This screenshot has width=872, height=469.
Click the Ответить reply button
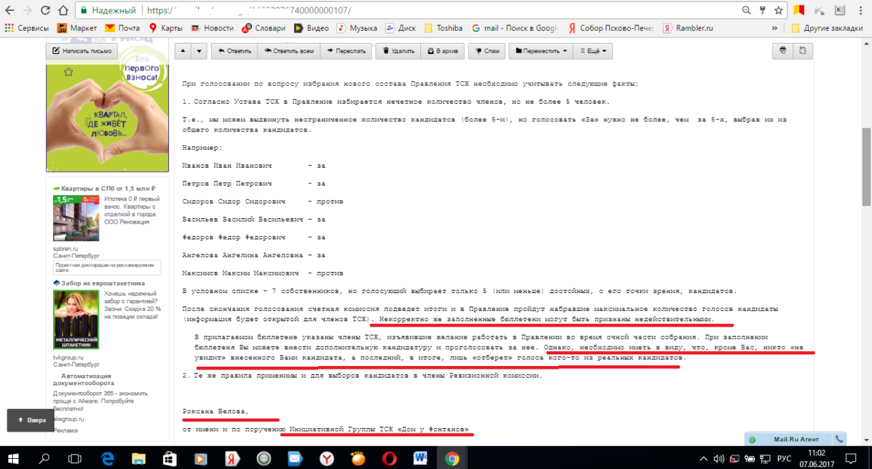(234, 51)
